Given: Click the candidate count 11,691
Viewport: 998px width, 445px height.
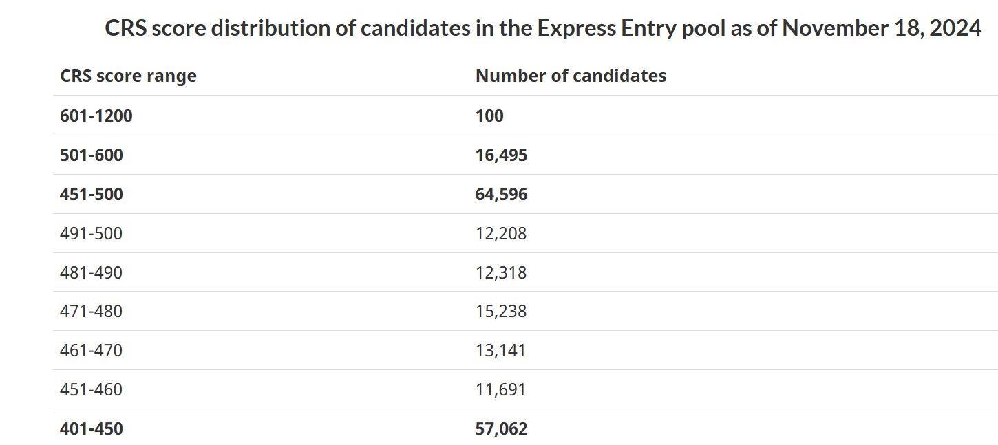Looking at the screenshot, I should click(x=500, y=389).
